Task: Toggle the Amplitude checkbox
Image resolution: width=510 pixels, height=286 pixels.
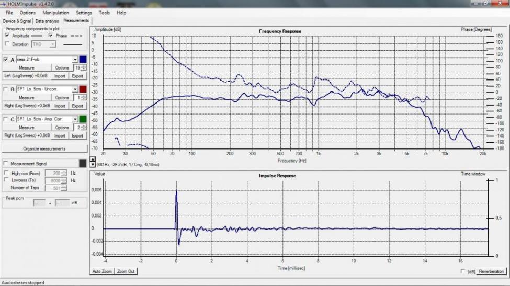Action: click(x=7, y=36)
